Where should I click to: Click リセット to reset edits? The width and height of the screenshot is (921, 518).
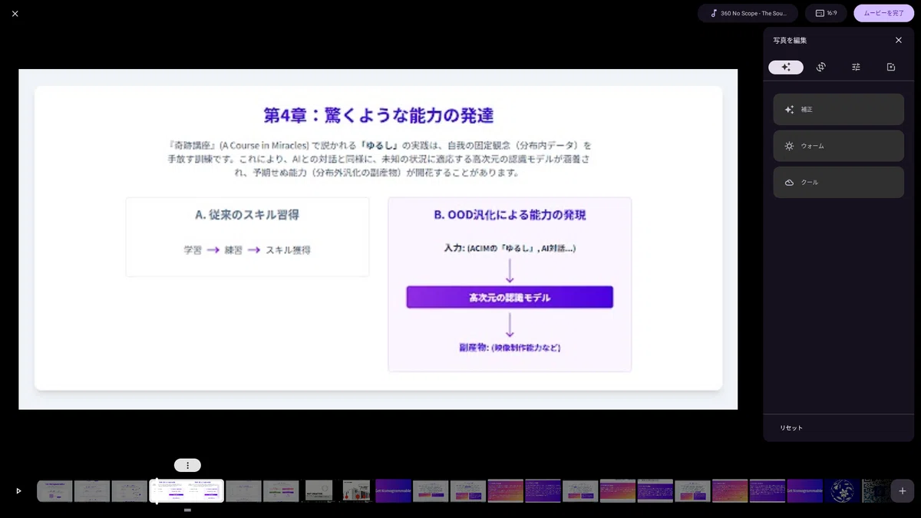(x=791, y=428)
